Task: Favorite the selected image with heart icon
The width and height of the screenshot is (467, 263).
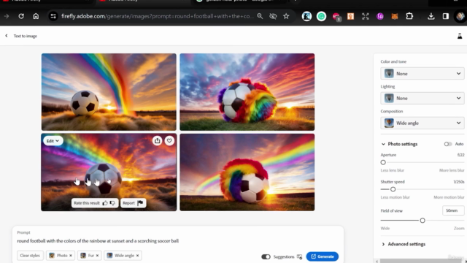Action: click(169, 140)
